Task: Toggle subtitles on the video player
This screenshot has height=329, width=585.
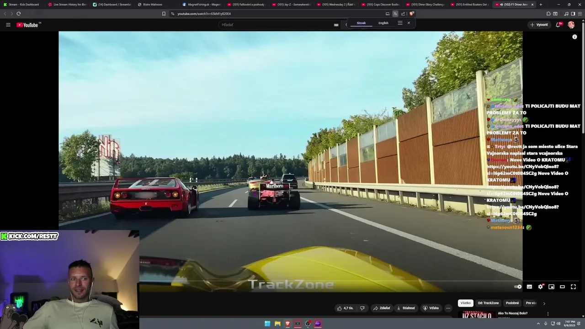Action: pos(529,287)
